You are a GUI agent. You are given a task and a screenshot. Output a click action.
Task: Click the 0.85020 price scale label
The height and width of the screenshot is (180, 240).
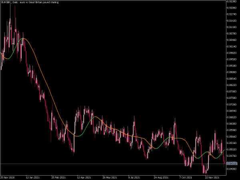point(232,150)
